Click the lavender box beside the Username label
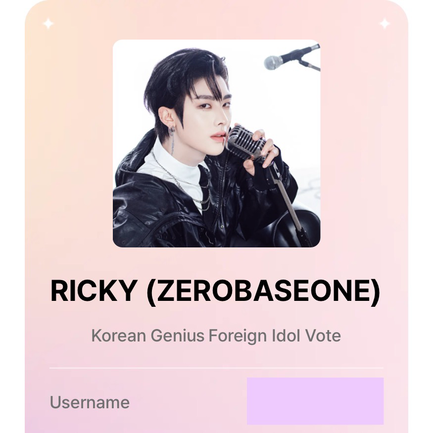 pyautogui.click(x=315, y=401)
